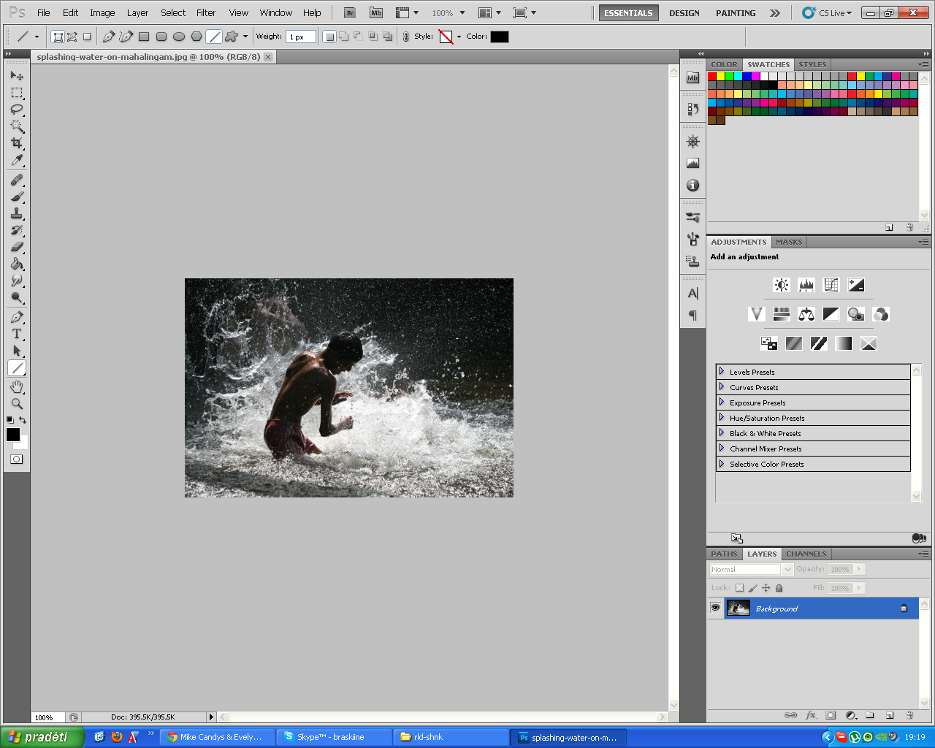Add a Levels adjustment

(x=806, y=285)
